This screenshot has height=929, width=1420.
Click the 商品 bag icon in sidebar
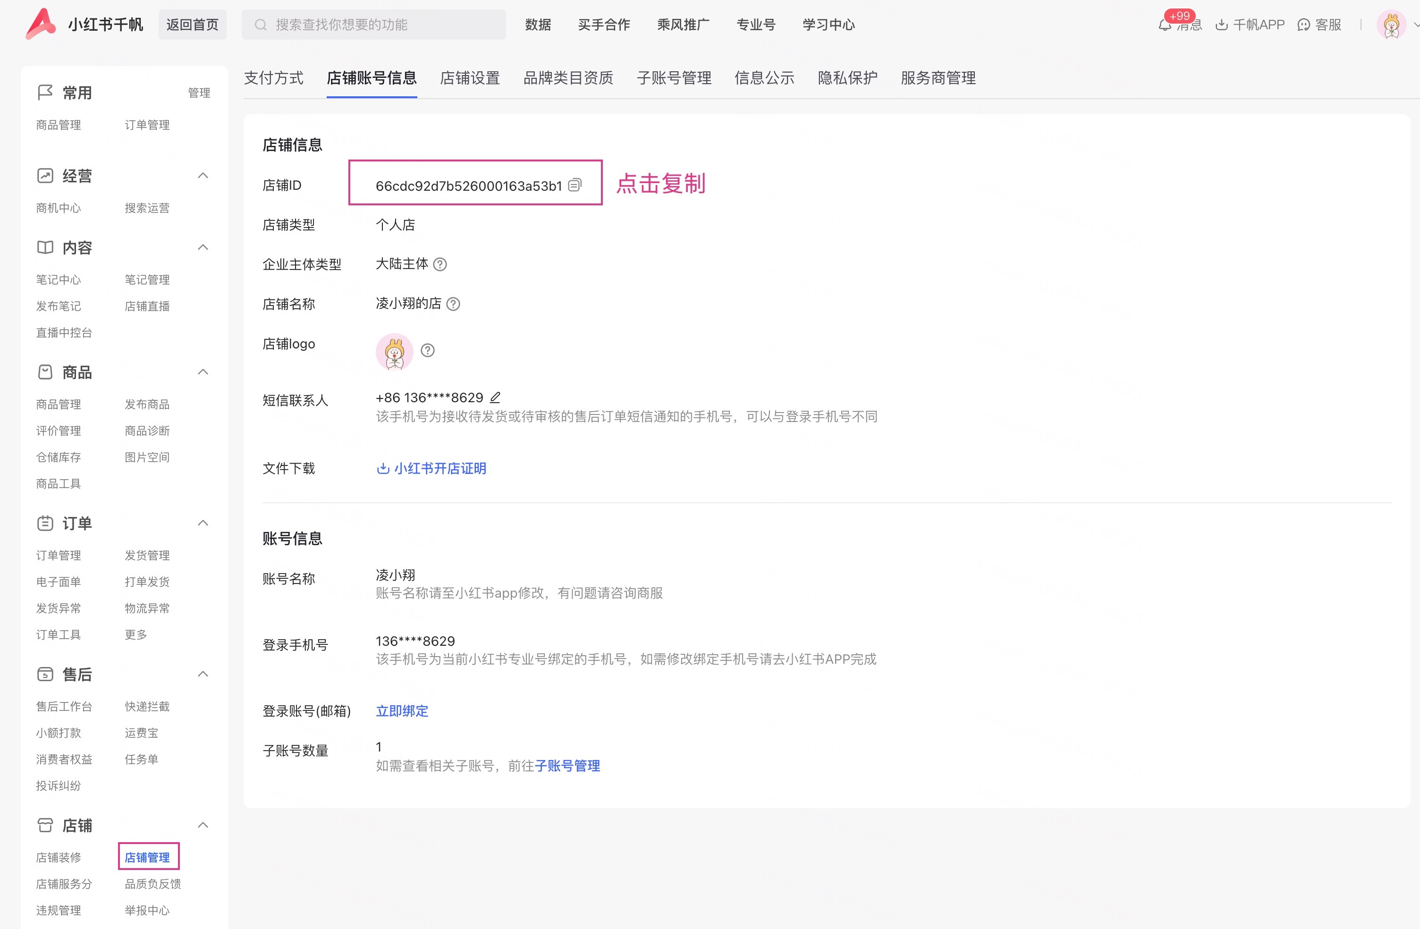point(45,372)
